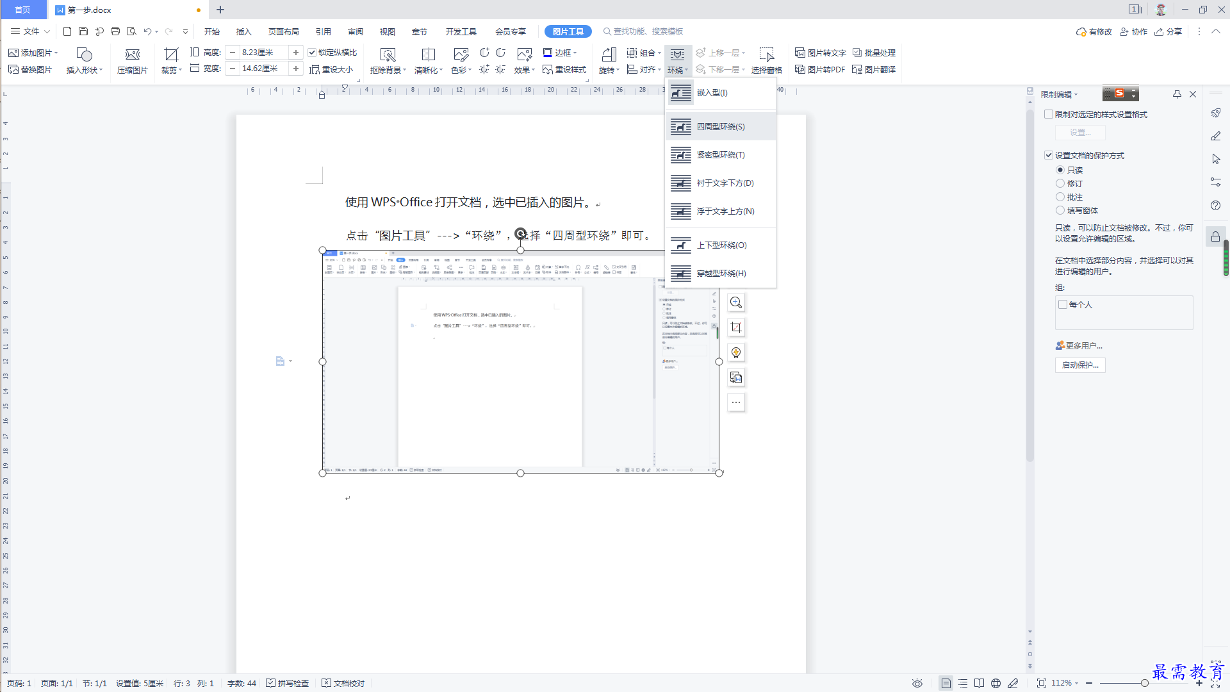Click the eye protection icon in status bar
This screenshot has height=692, width=1230.
click(x=917, y=683)
